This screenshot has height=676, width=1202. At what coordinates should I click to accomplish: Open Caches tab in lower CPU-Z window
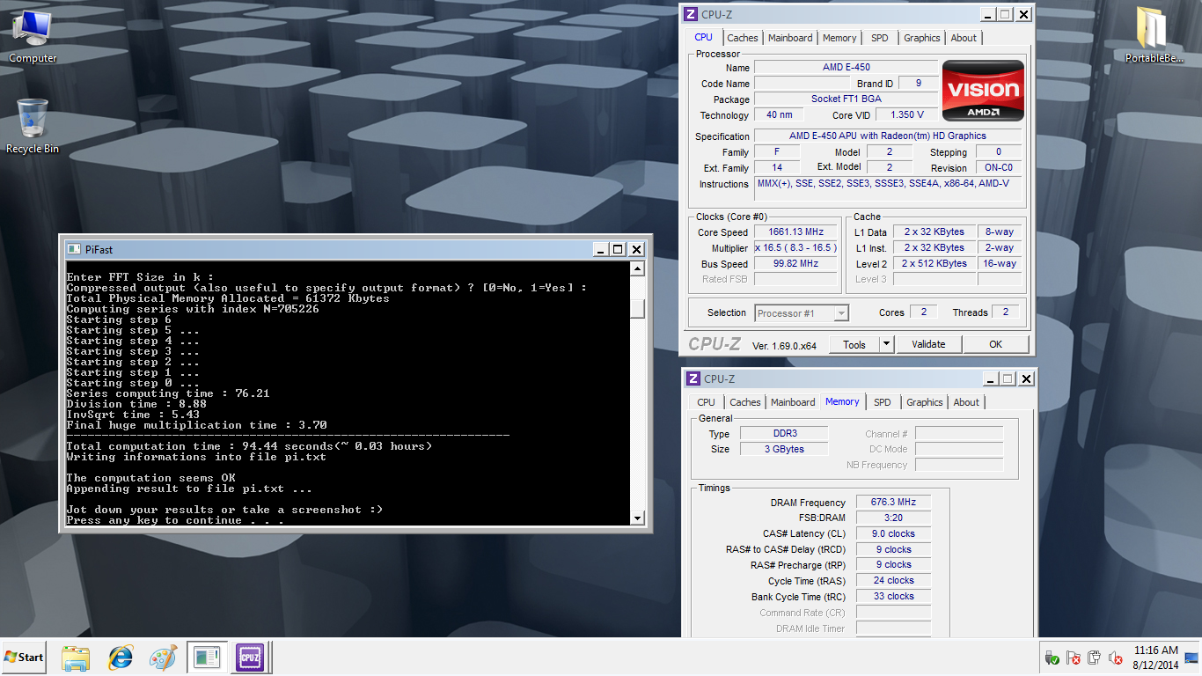point(745,402)
